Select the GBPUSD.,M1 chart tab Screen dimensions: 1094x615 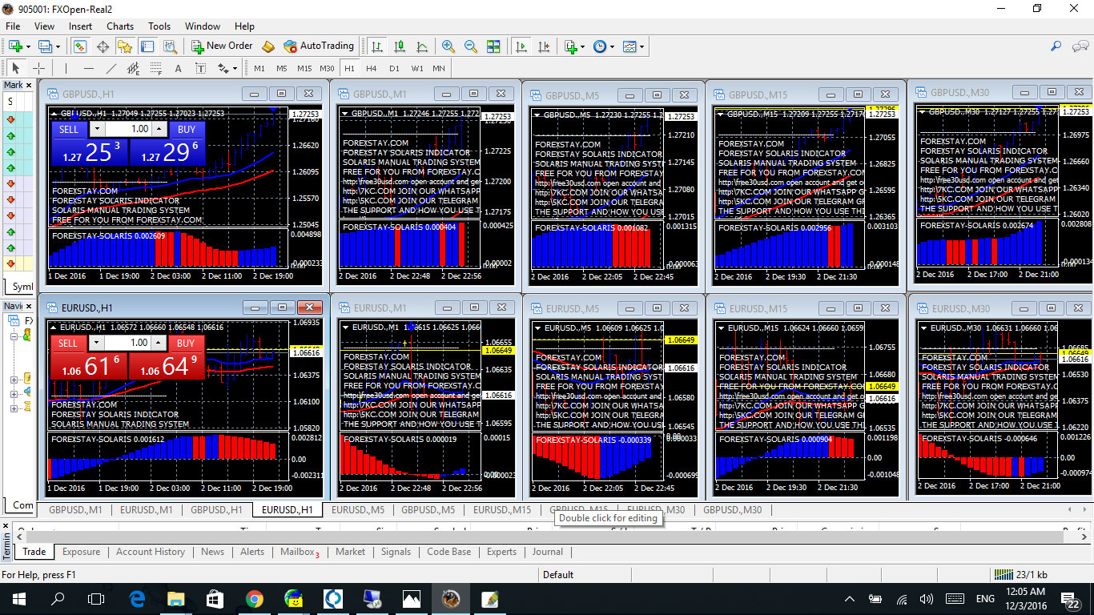74,509
